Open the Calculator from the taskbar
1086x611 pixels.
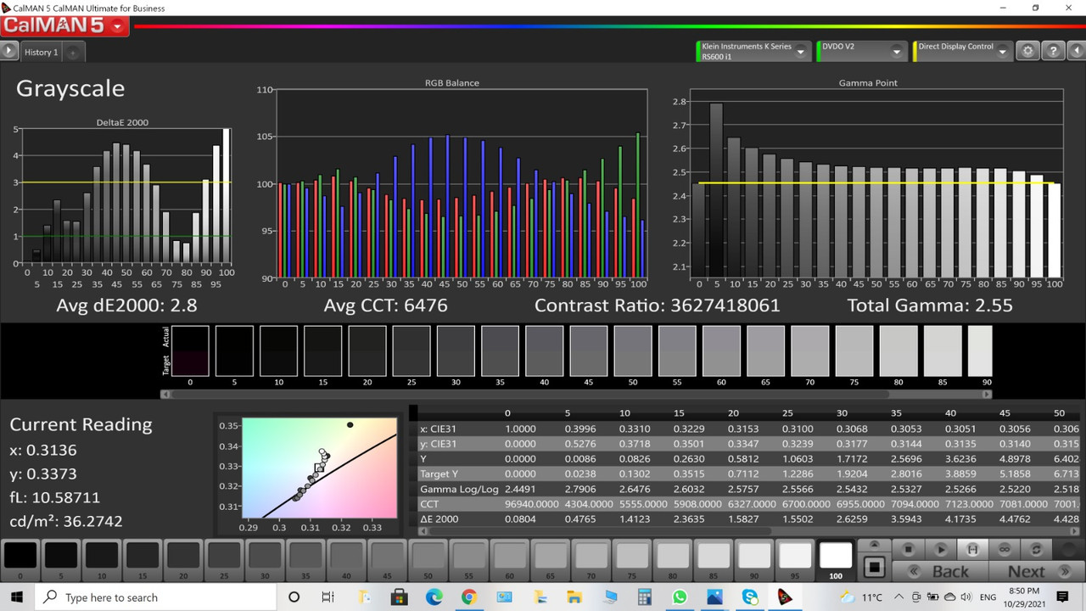point(644,597)
